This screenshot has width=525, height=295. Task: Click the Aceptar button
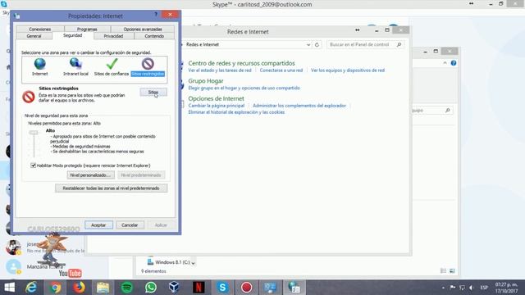pyautogui.click(x=98, y=225)
